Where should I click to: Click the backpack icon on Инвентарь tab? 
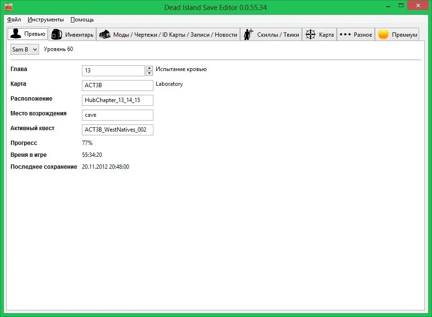tap(57, 34)
